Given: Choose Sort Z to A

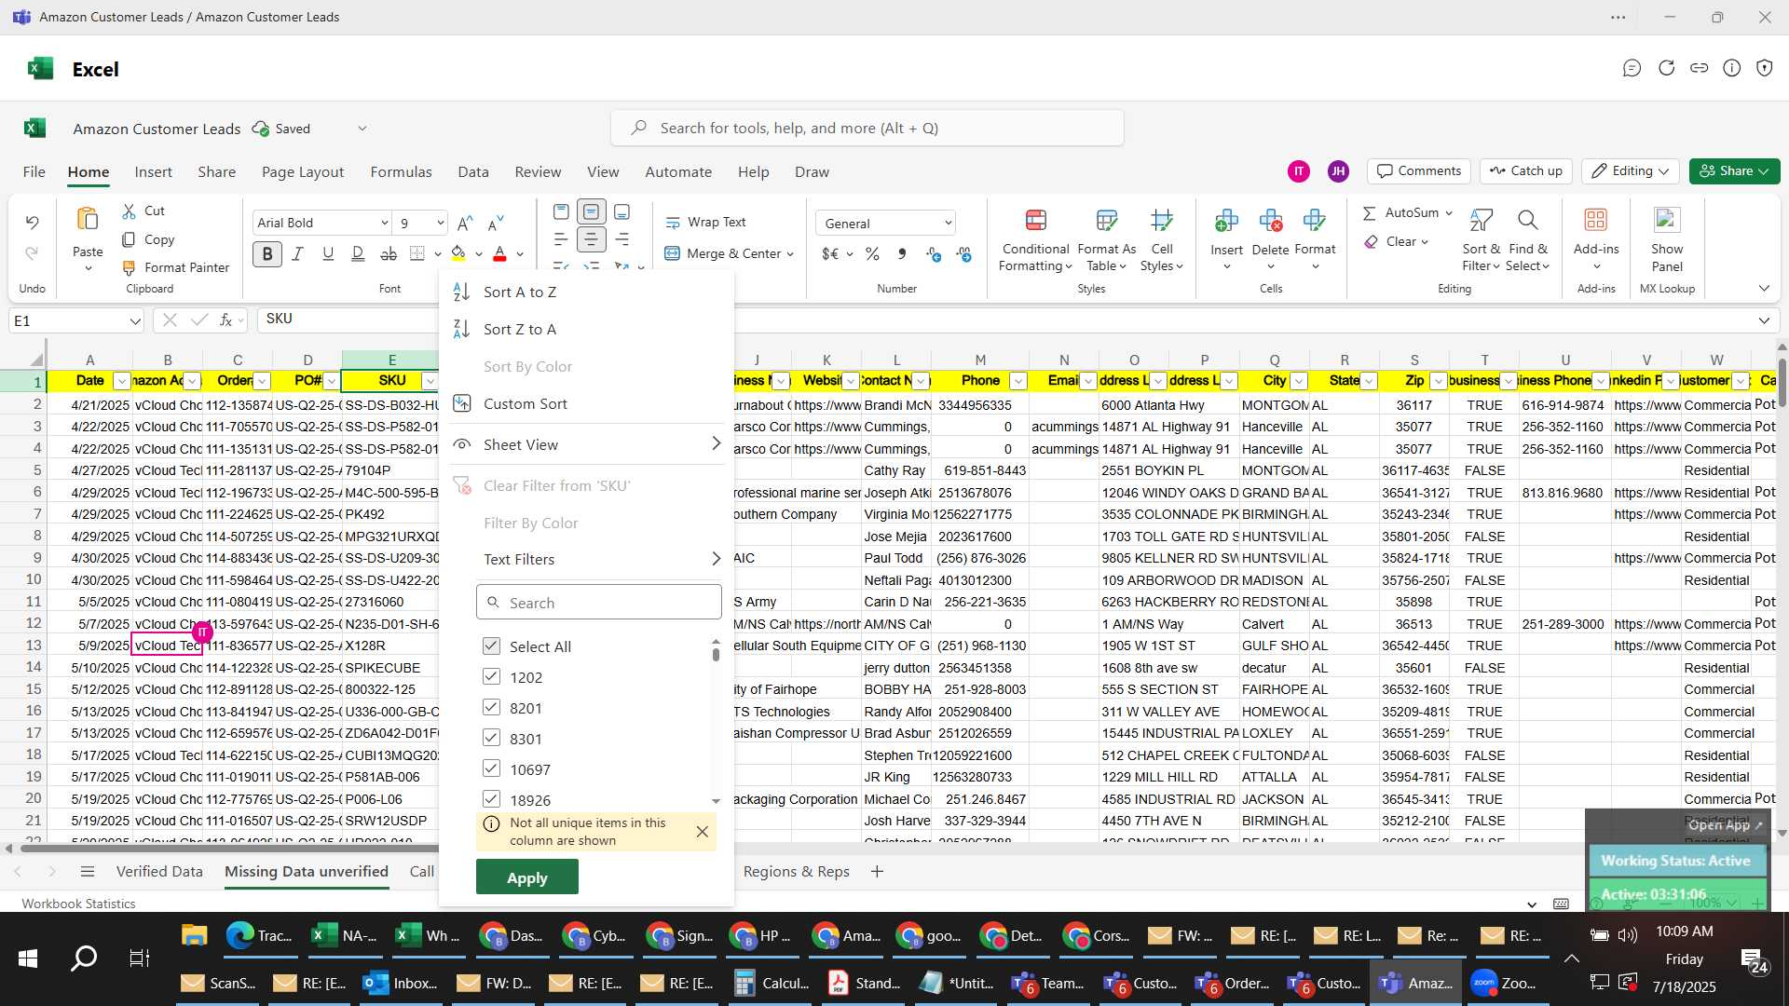Looking at the screenshot, I should point(587,329).
